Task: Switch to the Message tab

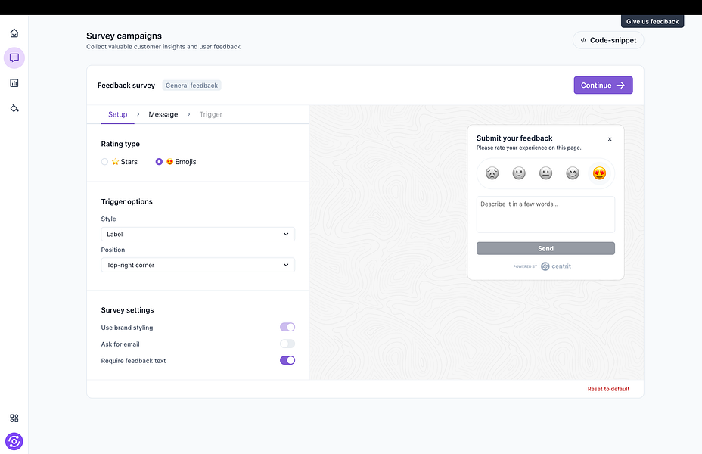Action: click(x=163, y=114)
